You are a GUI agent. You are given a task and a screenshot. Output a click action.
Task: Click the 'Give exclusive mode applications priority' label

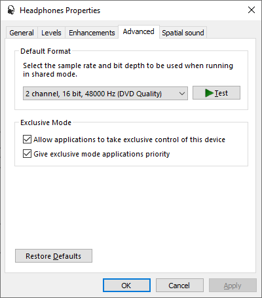coord(102,154)
